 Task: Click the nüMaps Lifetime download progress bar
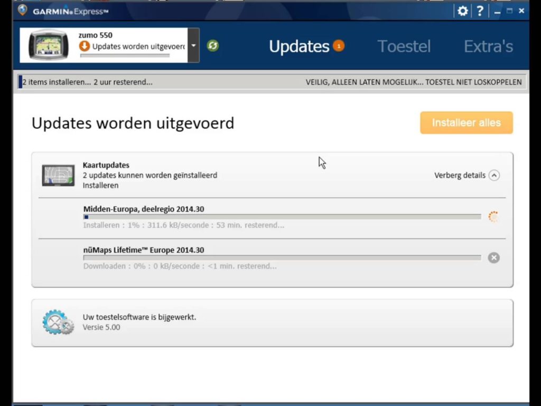point(282,257)
